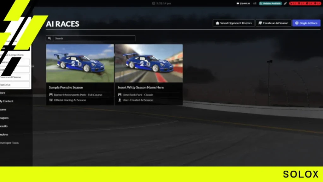This screenshot has width=323, height=182.
Task: Click the Updates Available badge
Action: (x=270, y=3)
